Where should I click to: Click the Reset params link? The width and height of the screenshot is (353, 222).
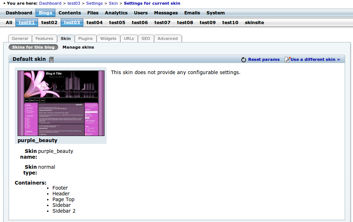(264, 59)
